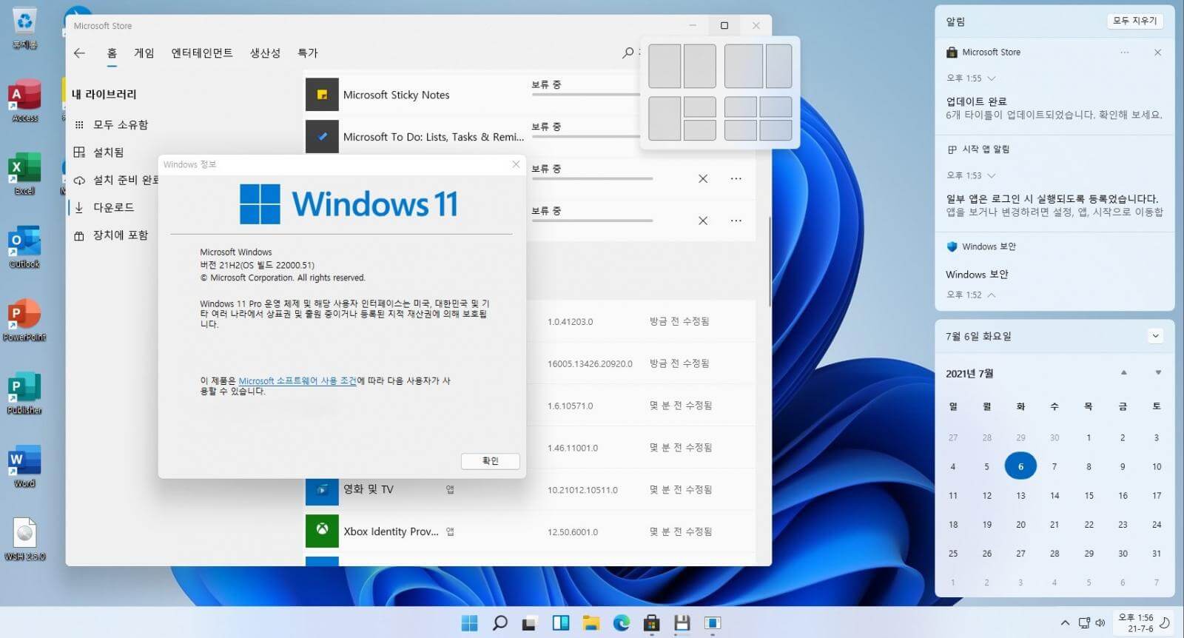Click Xbox Identity Prov... row name
Screen dimensions: 1184x638
click(391, 531)
